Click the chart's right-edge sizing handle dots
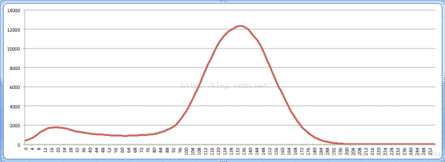This screenshot has height=162, width=445. point(444,81)
